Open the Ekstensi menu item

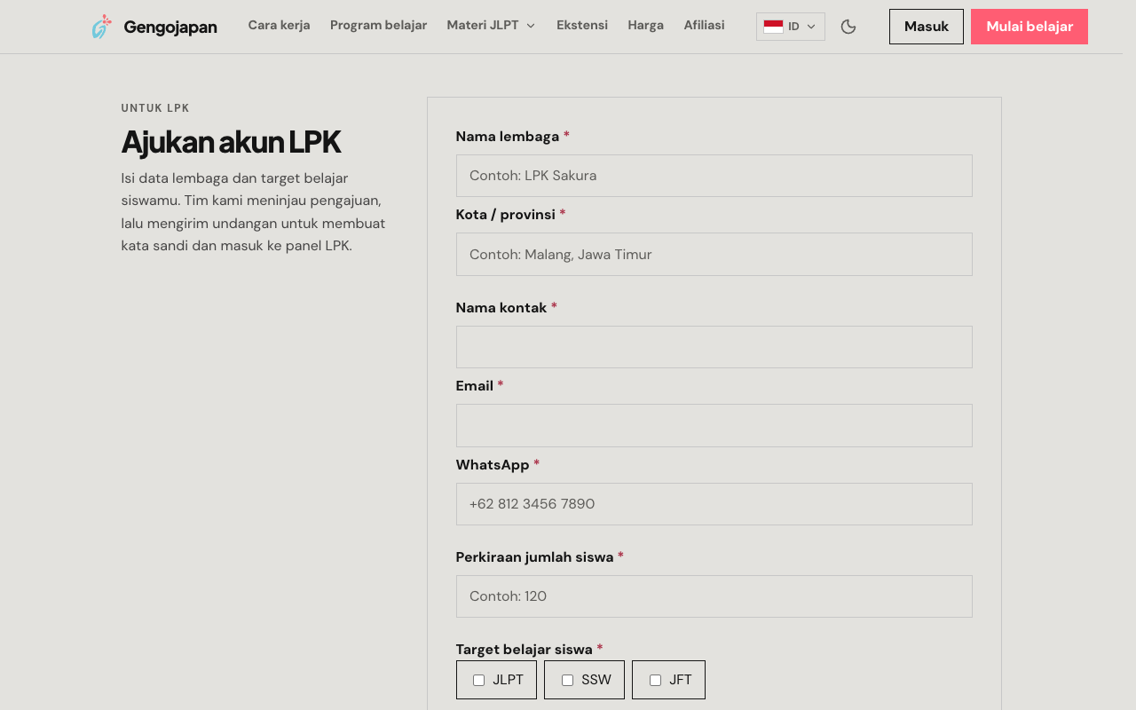582,26
